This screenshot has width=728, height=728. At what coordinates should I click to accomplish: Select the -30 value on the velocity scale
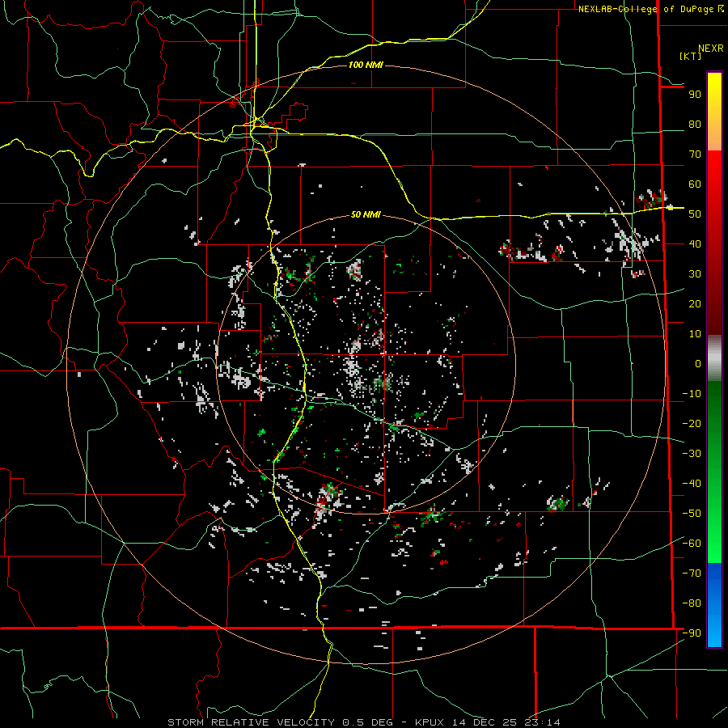pos(692,454)
